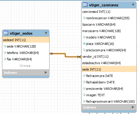This screenshot has width=139, height=114.
Task: Select the camionesid INT(11) column
Action: tap(109, 12)
